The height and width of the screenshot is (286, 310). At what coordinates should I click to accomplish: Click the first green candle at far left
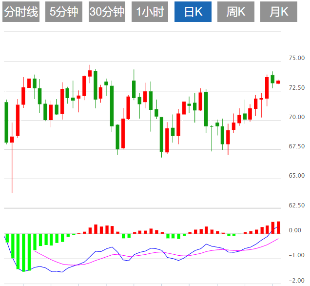(x=6, y=122)
